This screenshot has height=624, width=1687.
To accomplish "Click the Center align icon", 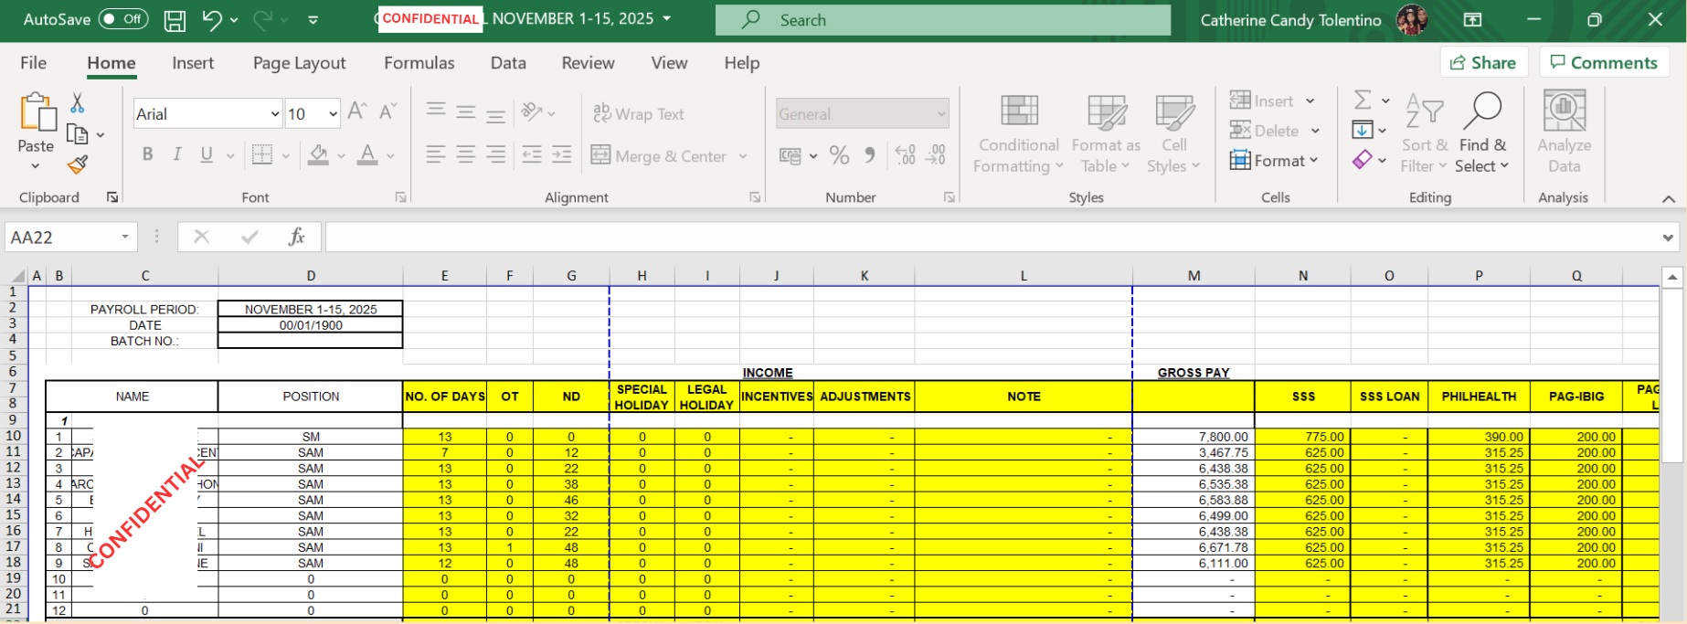I will [466, 155].
